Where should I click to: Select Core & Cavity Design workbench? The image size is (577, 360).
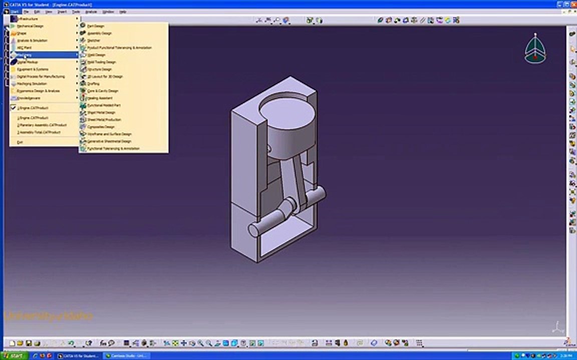(x=123, y=90)
